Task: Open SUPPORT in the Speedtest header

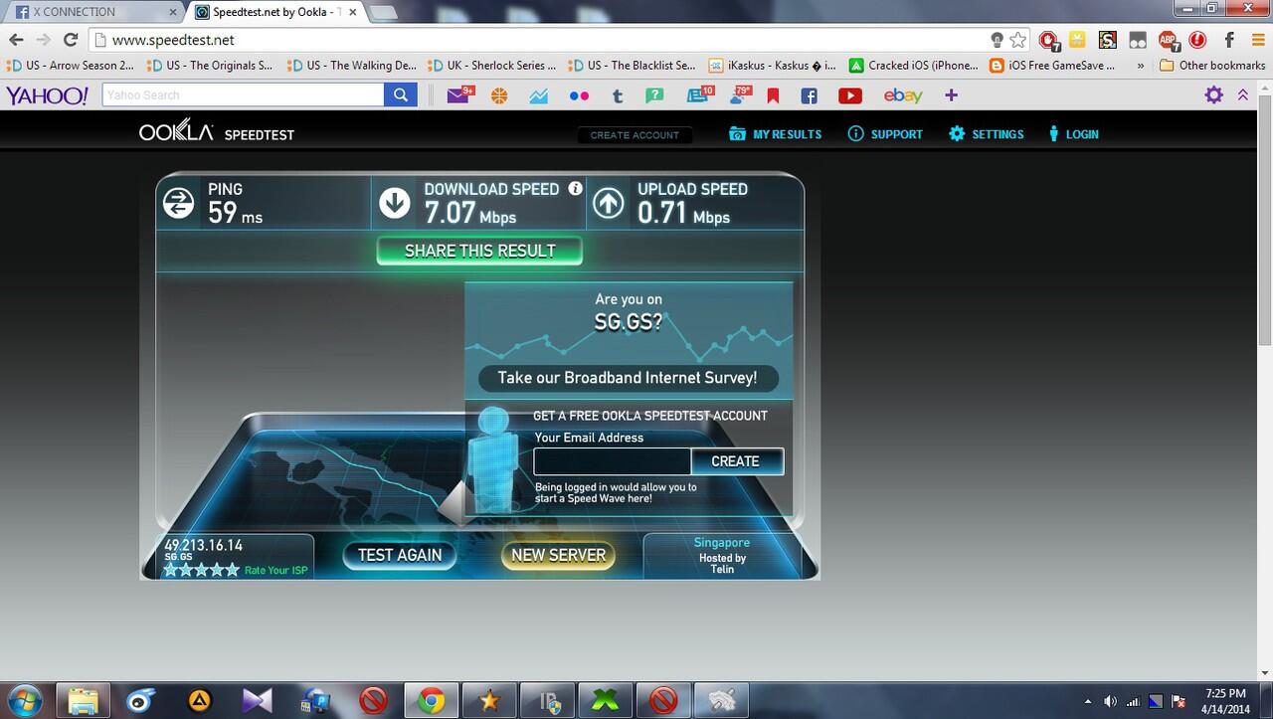Action: [885, 134]
